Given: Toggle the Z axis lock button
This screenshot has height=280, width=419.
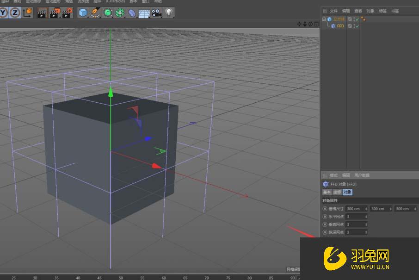Looking at the screenshot, I should tap(15, 12).
